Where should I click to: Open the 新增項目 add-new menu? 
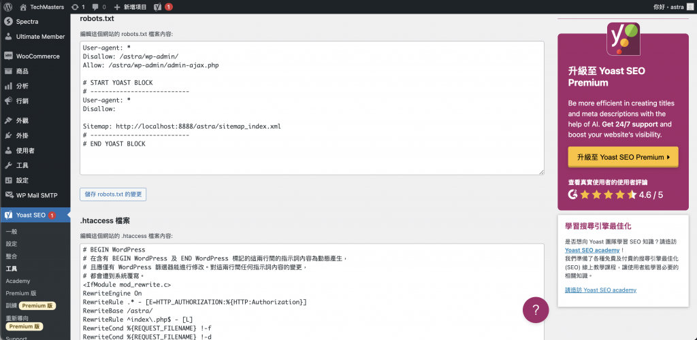pyautogui.click(x=130, y=7)
